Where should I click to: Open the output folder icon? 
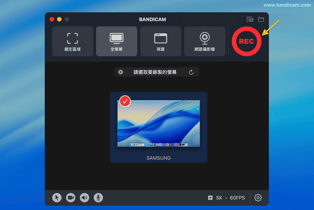click(x=261, y=19)
